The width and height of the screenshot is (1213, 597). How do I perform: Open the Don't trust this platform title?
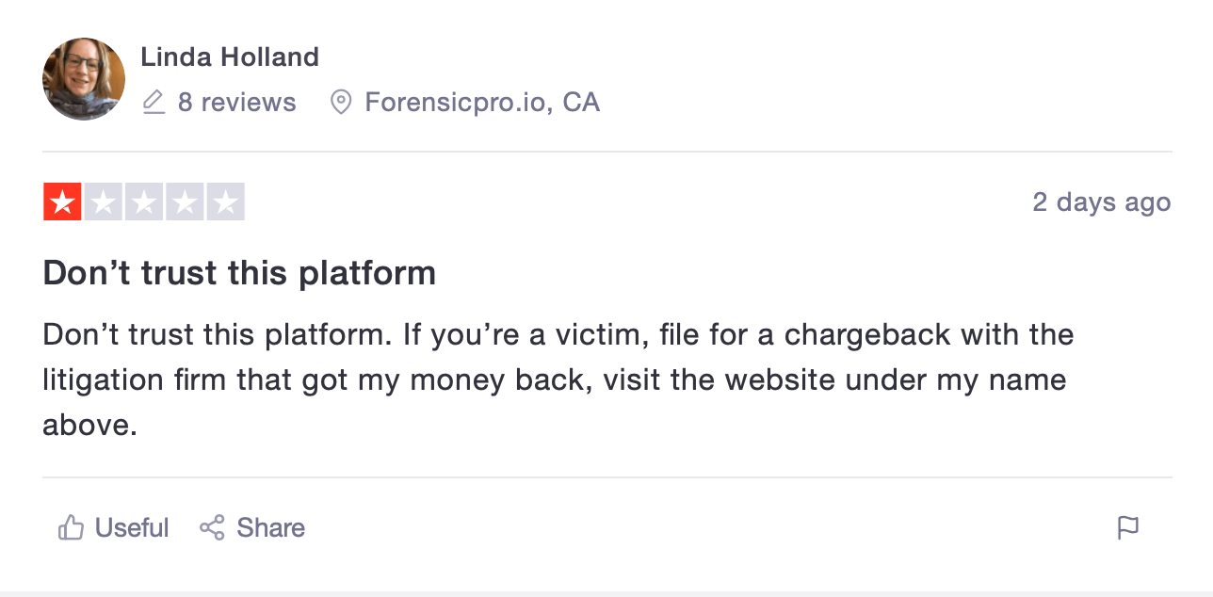239,273
